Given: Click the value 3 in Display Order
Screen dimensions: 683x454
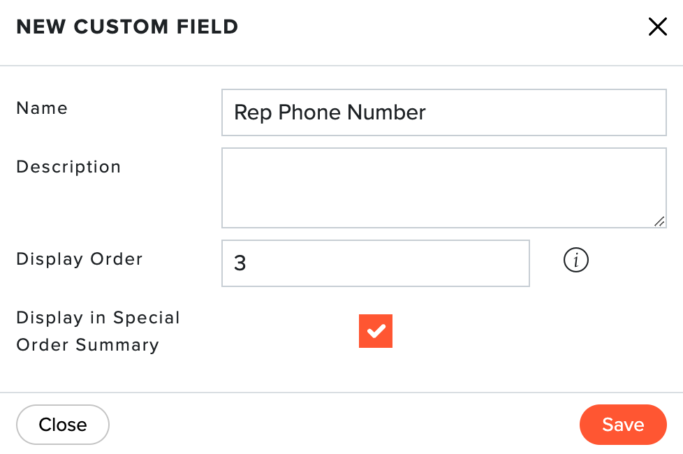Looking at the screenshot, I should click(240, 263).
